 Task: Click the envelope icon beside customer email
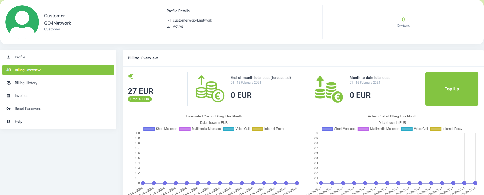point(169,20)
